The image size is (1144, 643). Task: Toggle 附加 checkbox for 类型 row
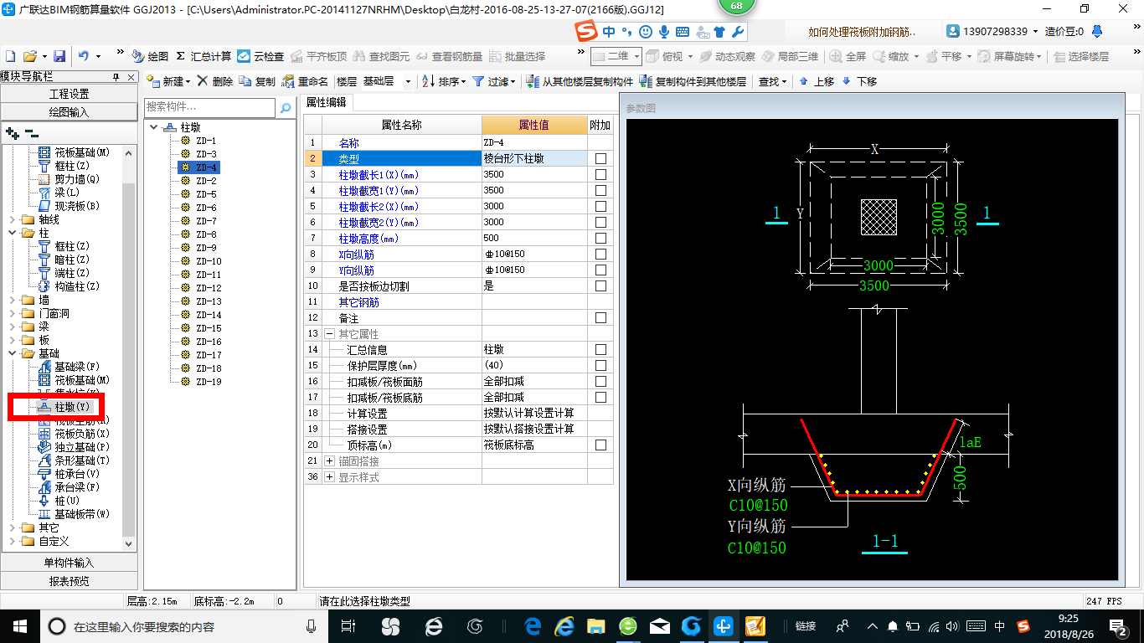point(600,158)
